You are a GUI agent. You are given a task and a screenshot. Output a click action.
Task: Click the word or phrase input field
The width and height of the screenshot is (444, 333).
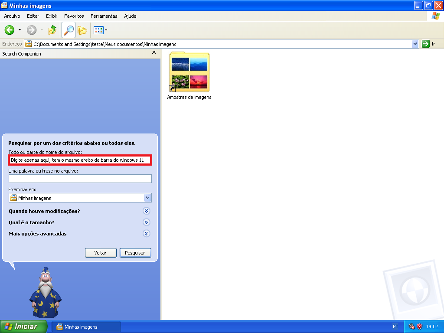pyautogui.click(x=80, y=179)
